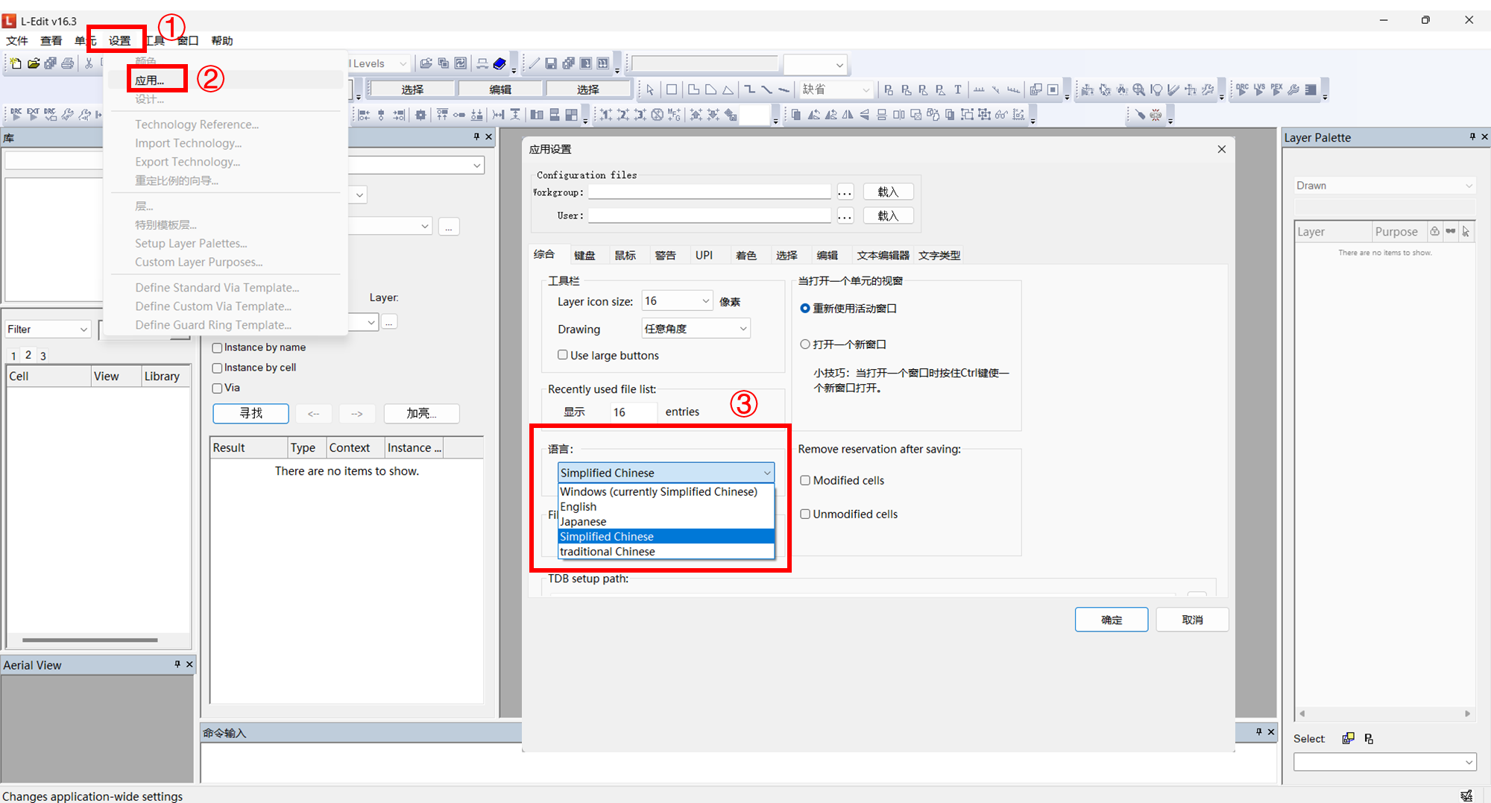The image size is (1491, 803).
Task: Close the 应用设置 dialog
Action: [1221, 149]
